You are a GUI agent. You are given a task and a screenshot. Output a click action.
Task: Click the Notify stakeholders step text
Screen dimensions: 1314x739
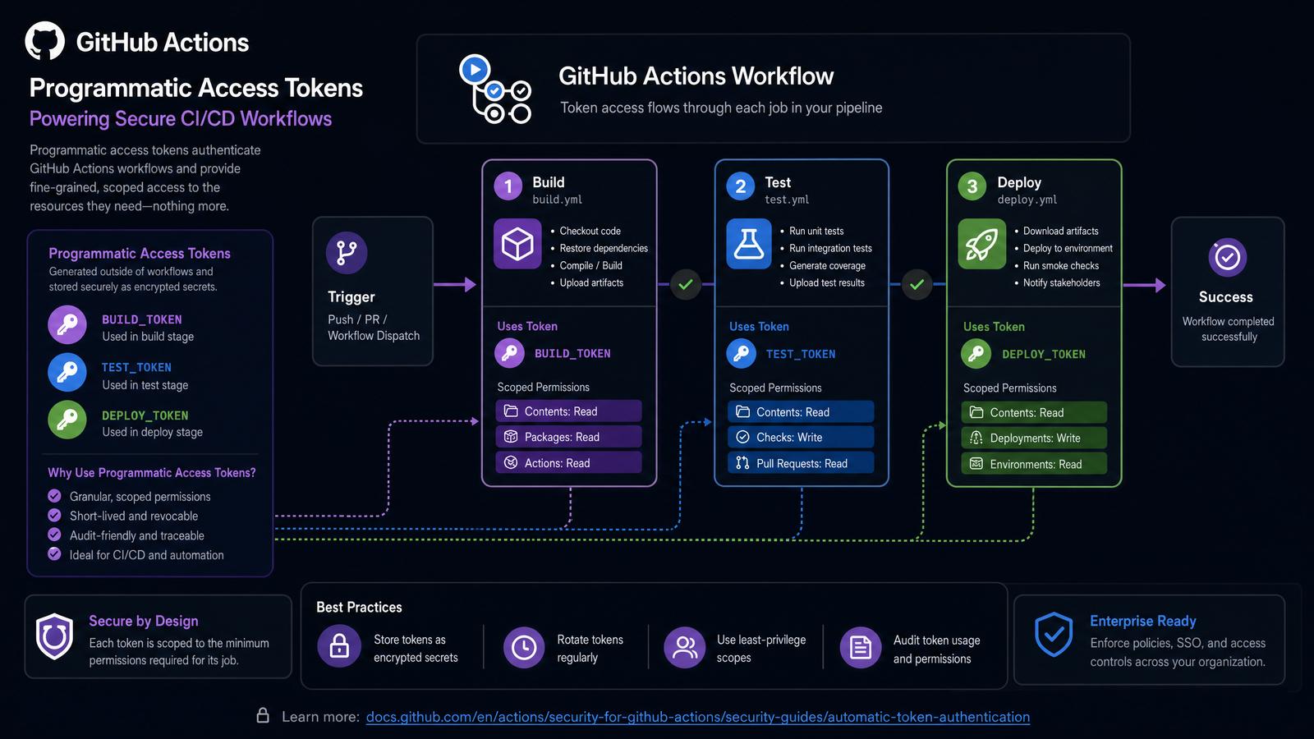(1062, 282)
